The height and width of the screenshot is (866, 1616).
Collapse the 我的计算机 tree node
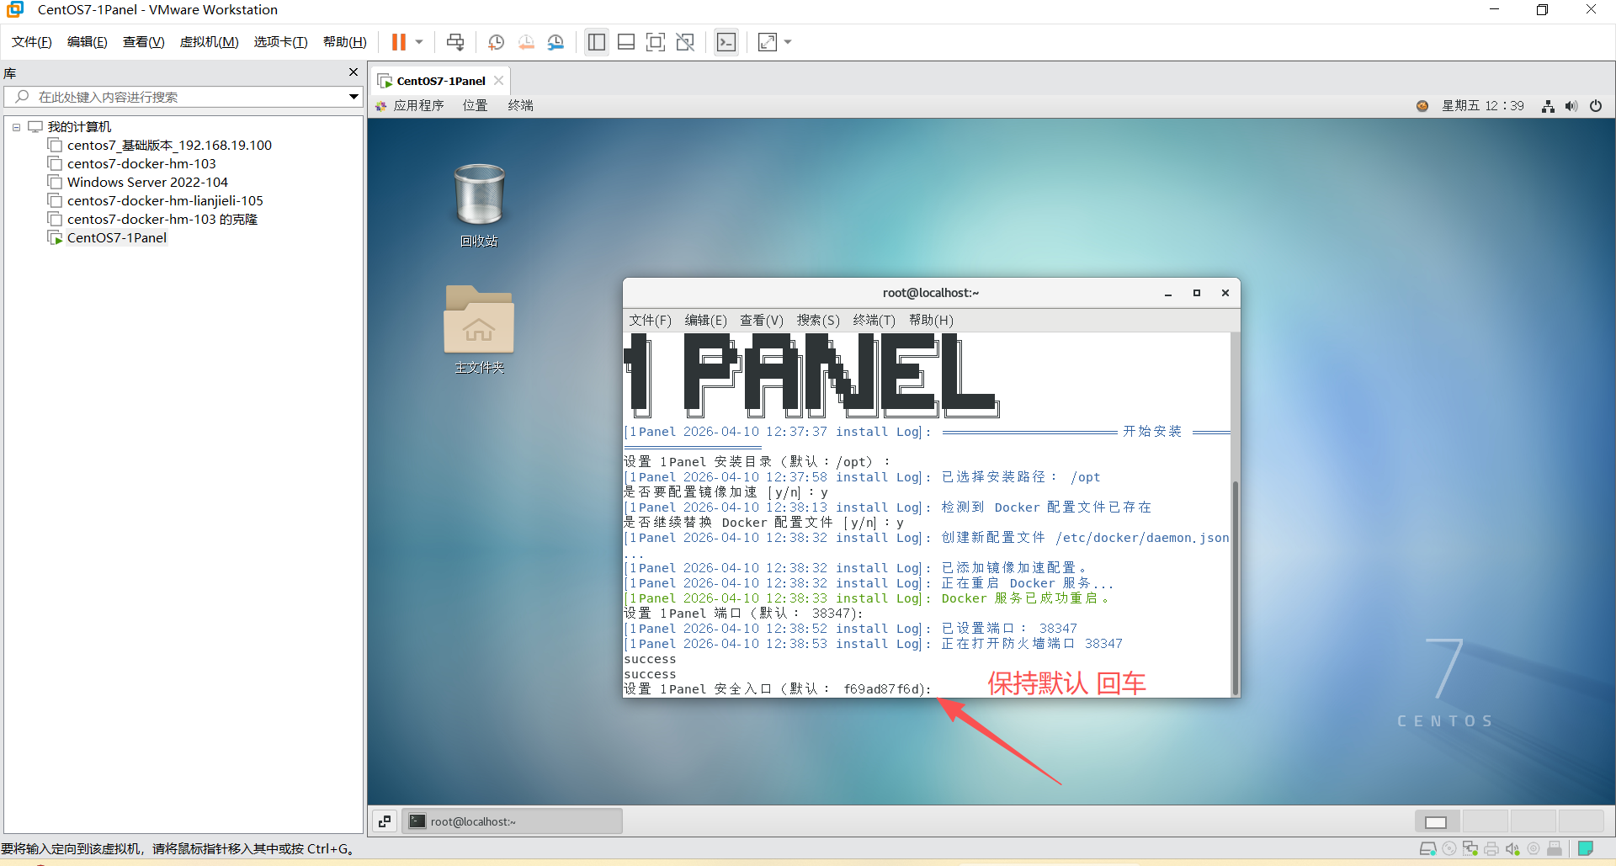tap(16, 127)
